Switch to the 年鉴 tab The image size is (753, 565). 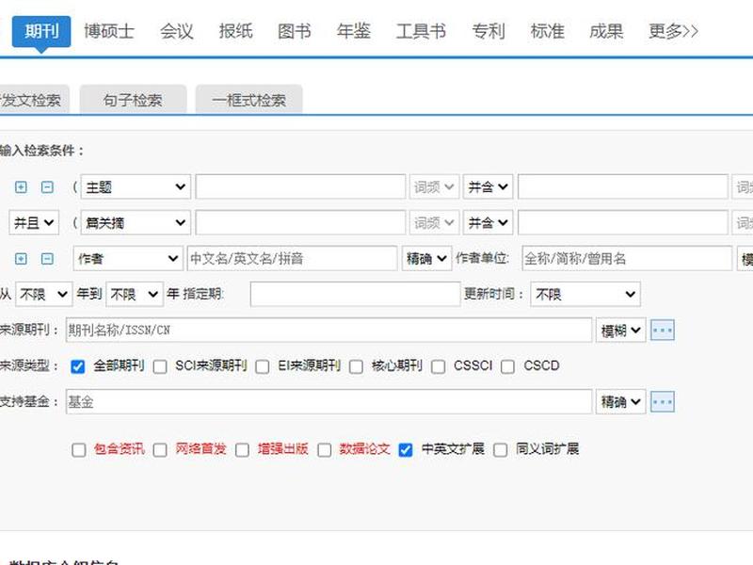coord(354,32)
